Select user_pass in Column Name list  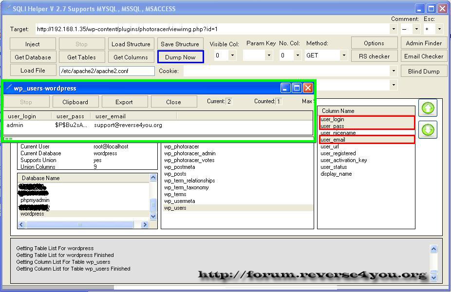pos(366,126)
